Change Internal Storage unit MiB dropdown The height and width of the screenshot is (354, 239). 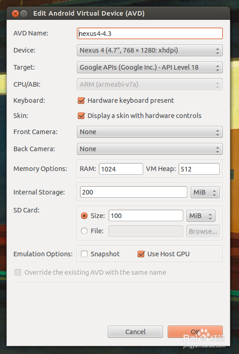click(x=205, y=192)
